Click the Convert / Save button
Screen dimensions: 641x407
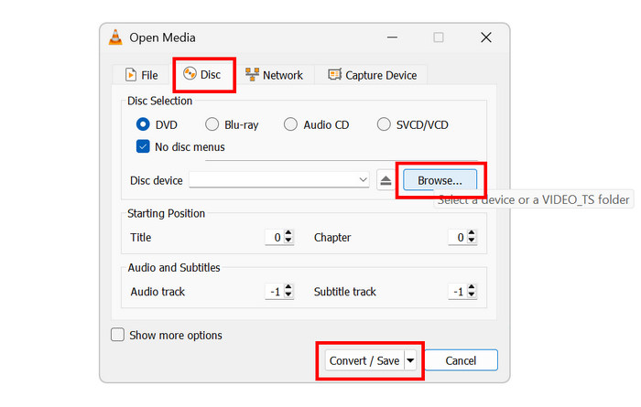[364, 360]
